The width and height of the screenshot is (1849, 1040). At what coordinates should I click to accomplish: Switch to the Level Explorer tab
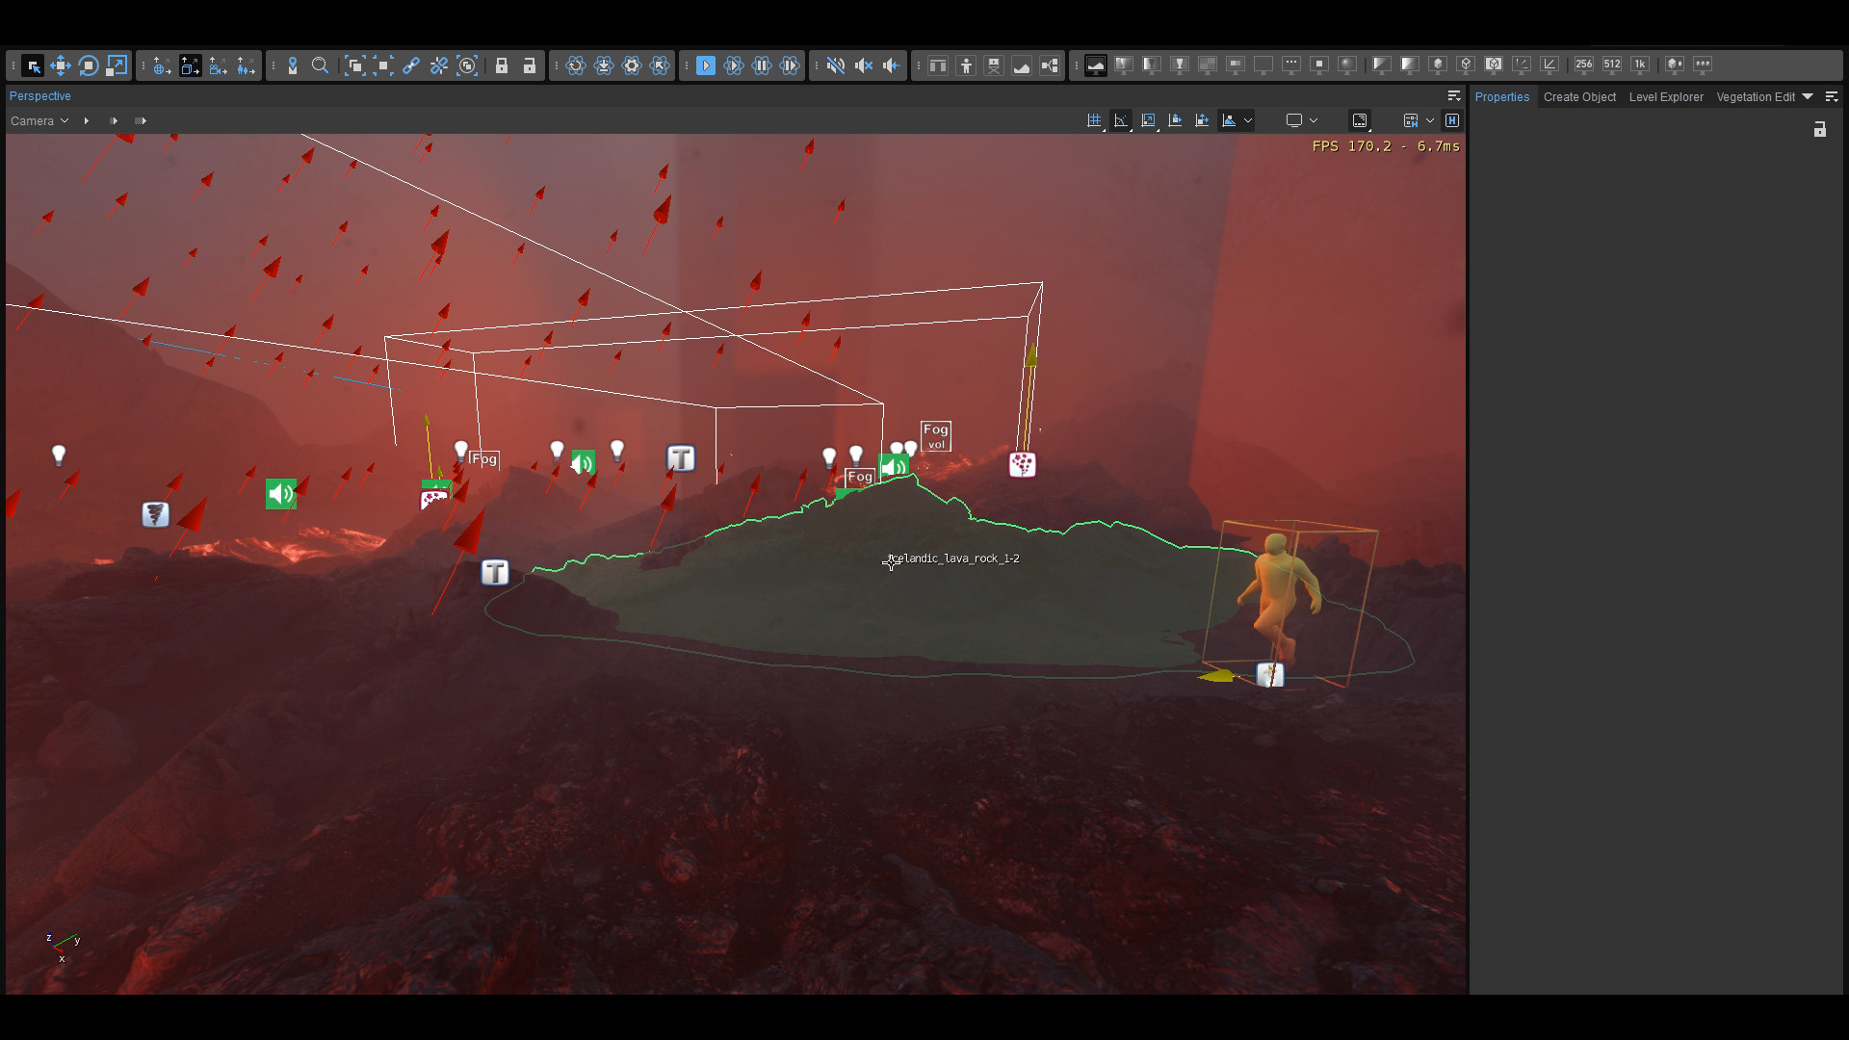(x=1666, y=96)
